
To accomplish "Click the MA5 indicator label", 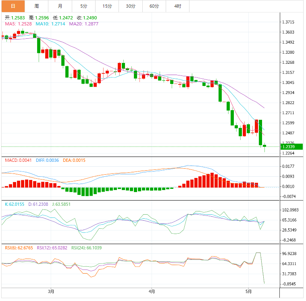I will 19,24.
